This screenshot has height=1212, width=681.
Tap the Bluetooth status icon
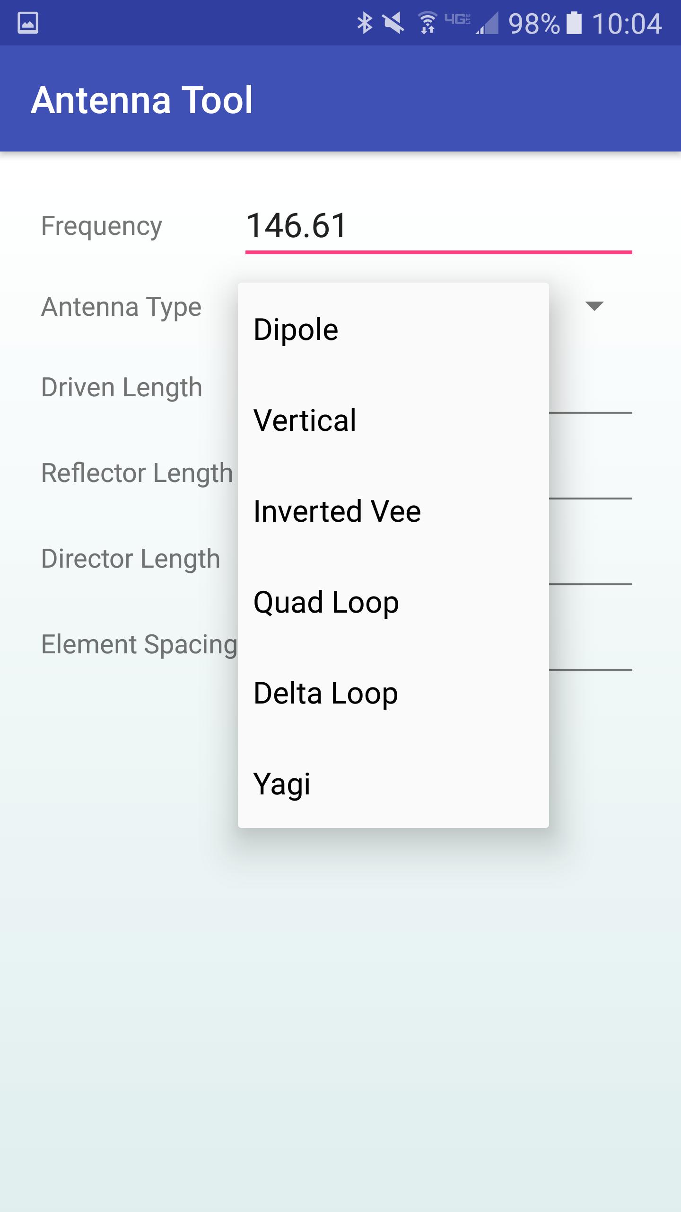tap(365, 23)
